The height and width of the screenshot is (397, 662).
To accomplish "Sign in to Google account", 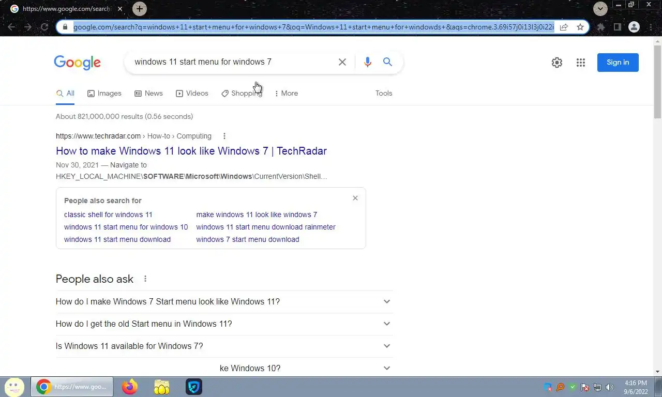I will 618,63.
